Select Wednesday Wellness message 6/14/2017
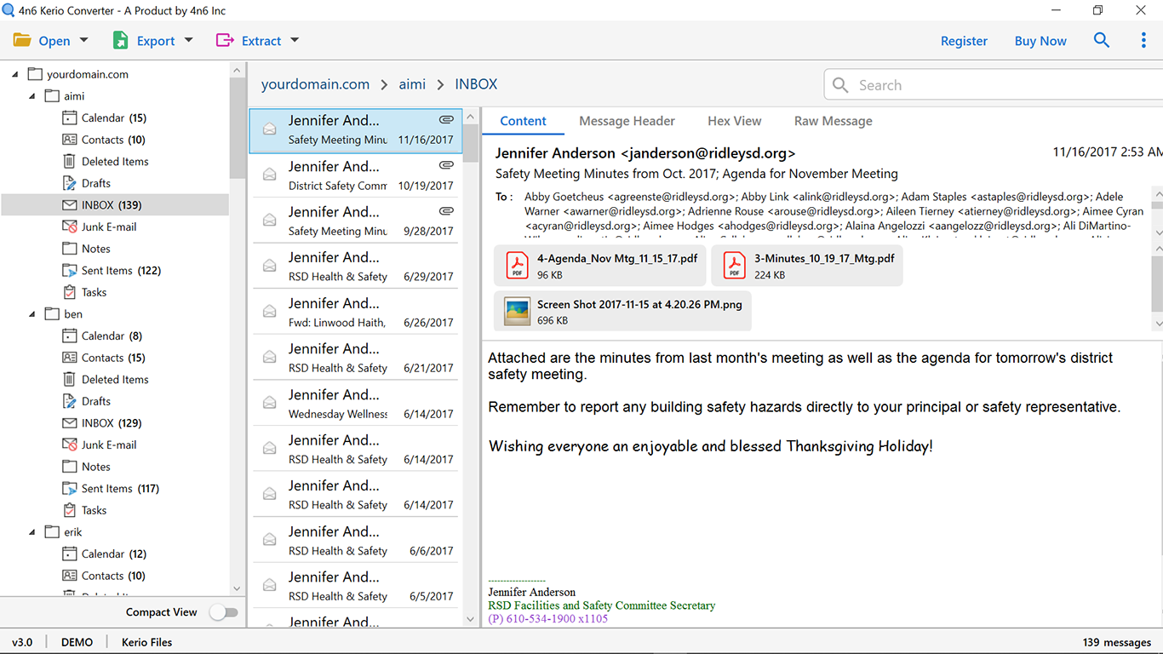The height and width of the screenshot is (654, 1163). pos(356,404)
